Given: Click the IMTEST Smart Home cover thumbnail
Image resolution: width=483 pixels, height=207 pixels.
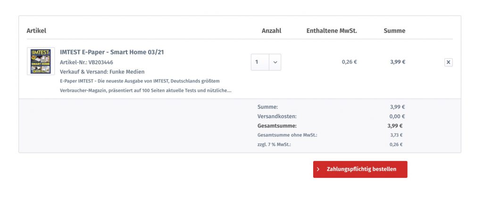Looking at the screenshot, I should tap(41, 61).
